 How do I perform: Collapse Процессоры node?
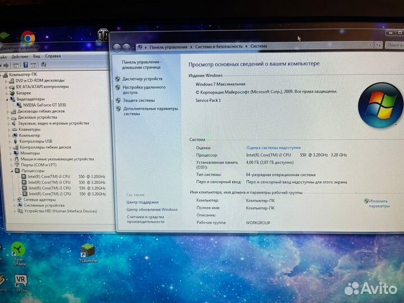[12, 171]
